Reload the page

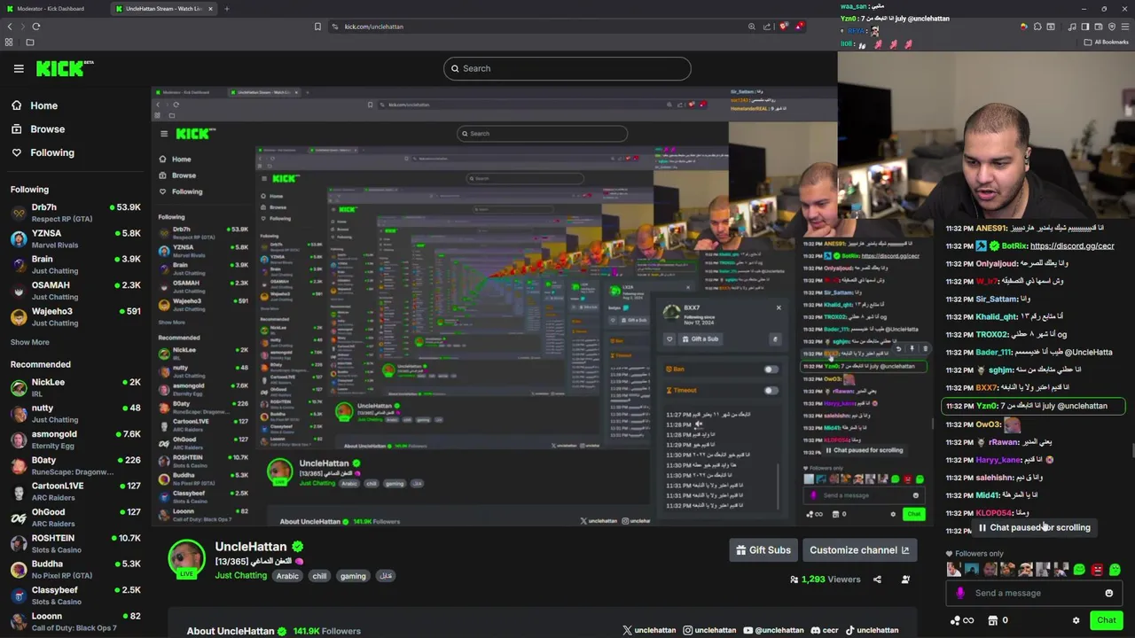[x=36, y=27]
